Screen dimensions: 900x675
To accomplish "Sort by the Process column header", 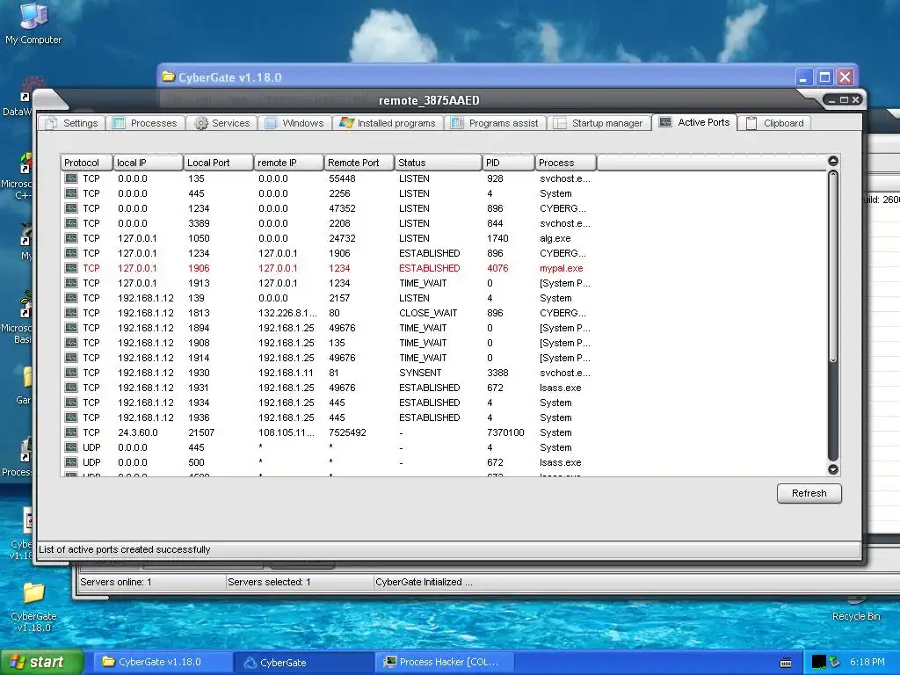I will coord(565,163).
